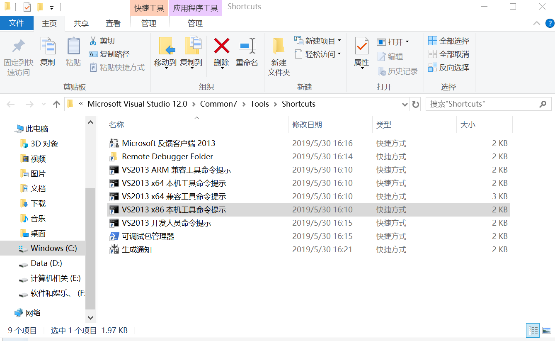Click the refresh icon in address bar
Screen dimensions: 555x341
point(415,104)
